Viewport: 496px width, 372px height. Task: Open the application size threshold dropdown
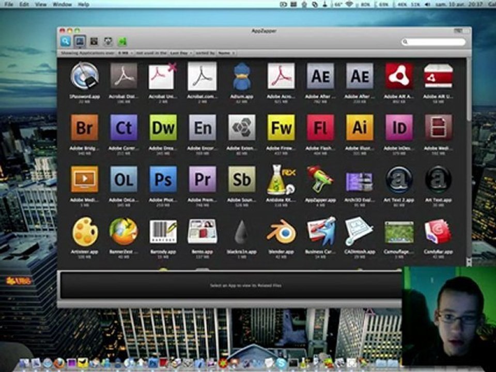tap(125, 53)
